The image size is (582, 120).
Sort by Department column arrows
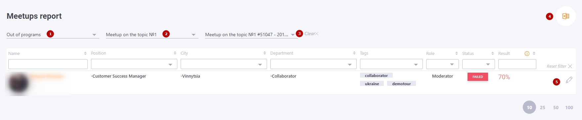(354, 53)
